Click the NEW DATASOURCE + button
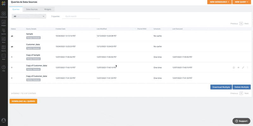The width and height of the screenshot is (253, 126). pos(219,2)
